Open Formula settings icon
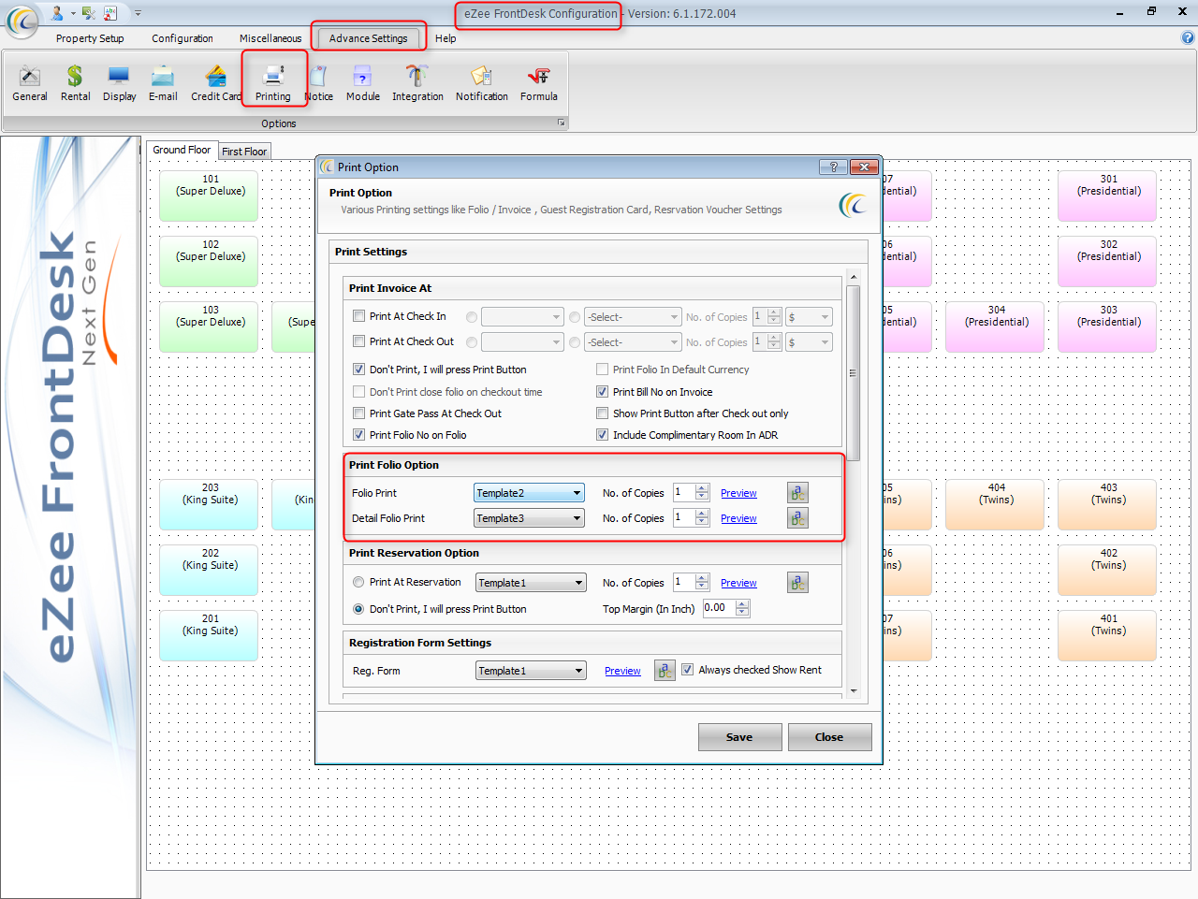Screen dimensions: 1198x899 click(539, 83)
